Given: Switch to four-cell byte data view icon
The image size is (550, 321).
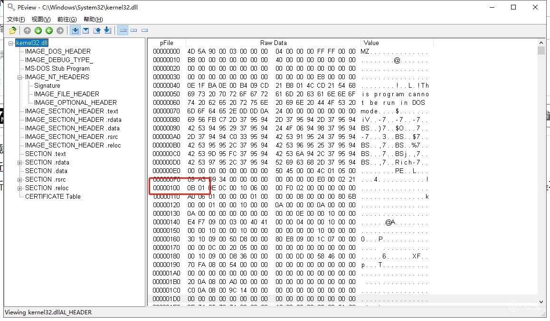Looking at the screenshot, I should coord(123,30).
